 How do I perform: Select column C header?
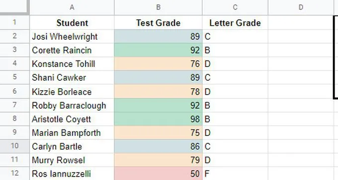tap(235, 7)
